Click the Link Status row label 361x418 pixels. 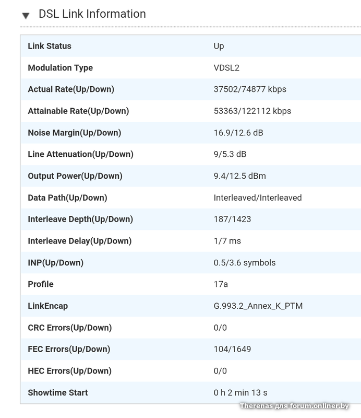coord(50,46)
